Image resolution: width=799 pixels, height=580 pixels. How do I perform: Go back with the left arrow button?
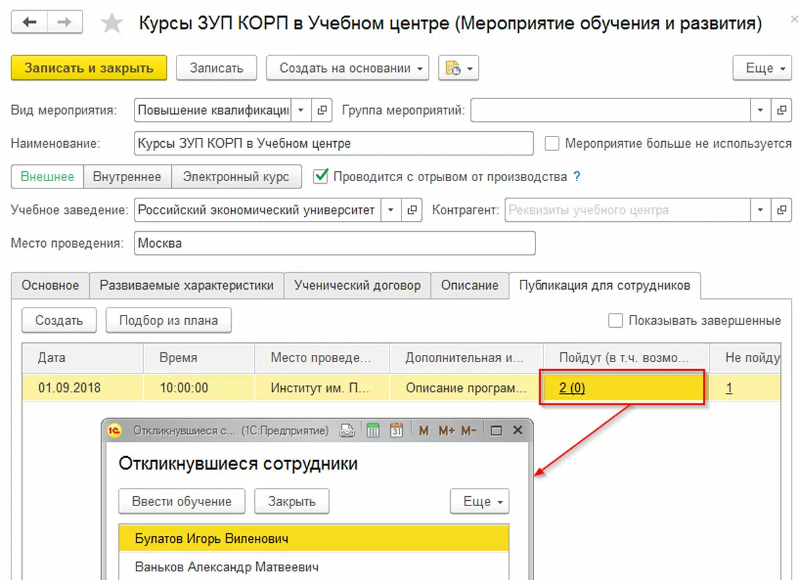click(x=29, y=23)
